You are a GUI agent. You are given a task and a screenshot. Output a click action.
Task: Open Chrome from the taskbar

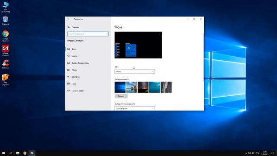coord(25,153)
